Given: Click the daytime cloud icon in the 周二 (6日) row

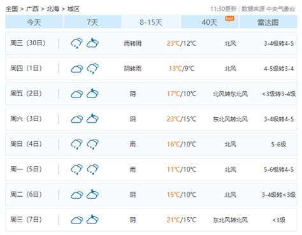Looking at the screenshot, I should (76, 195).
